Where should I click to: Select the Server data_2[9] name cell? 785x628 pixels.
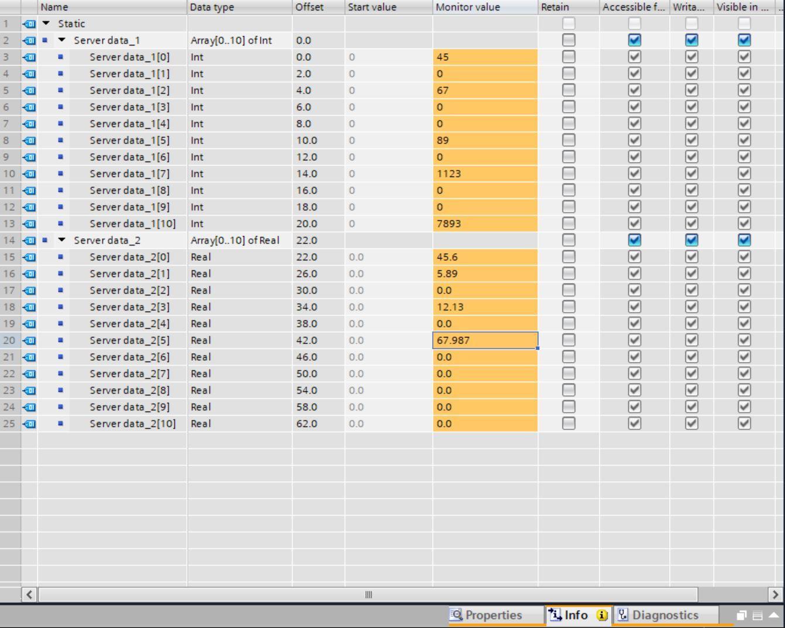129,407
